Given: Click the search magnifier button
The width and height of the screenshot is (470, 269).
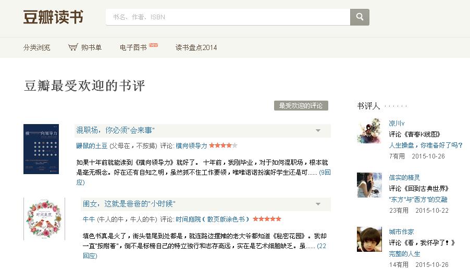Looking at the screenshot, I should point(360,17).
